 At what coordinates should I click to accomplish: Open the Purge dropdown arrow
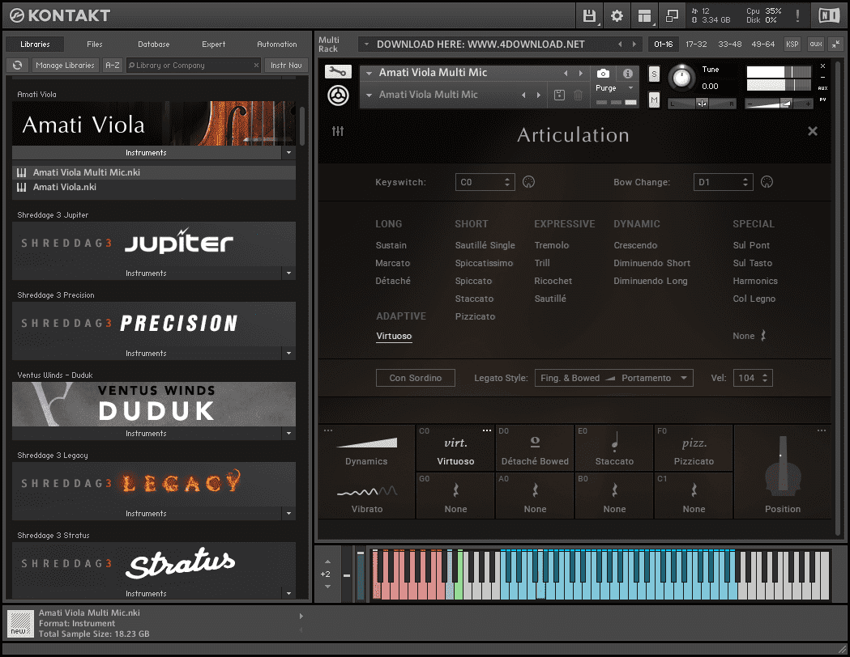coord(630,87)
